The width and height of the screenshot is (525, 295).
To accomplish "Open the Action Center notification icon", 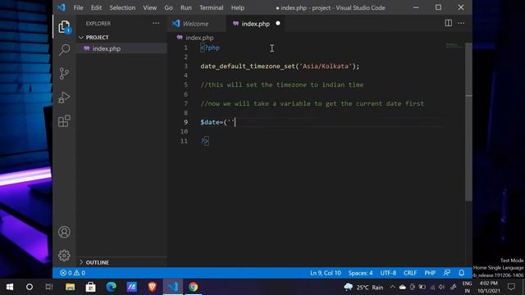I will (511, 287).
